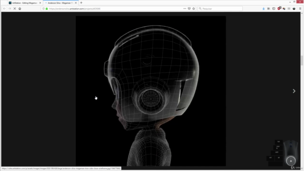Open a new browser tab
304x171 pixels.
81,3
